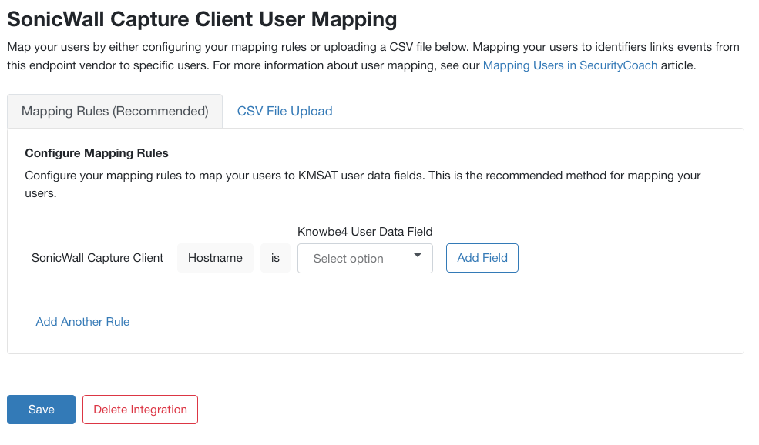This screenshot has height=445, width=759.
Task: Click the Configure Mapping Rules heading
Action: tap(96, 153)
